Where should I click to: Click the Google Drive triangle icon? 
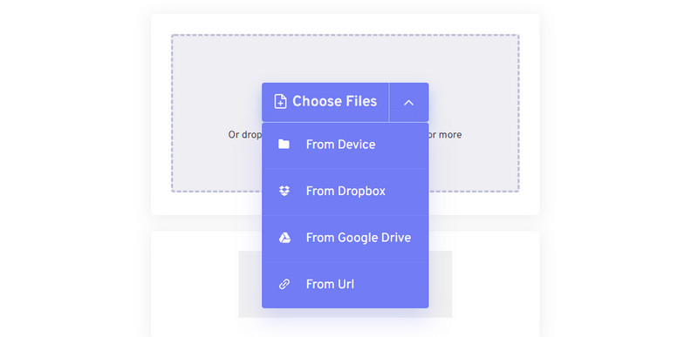(284, 238)
